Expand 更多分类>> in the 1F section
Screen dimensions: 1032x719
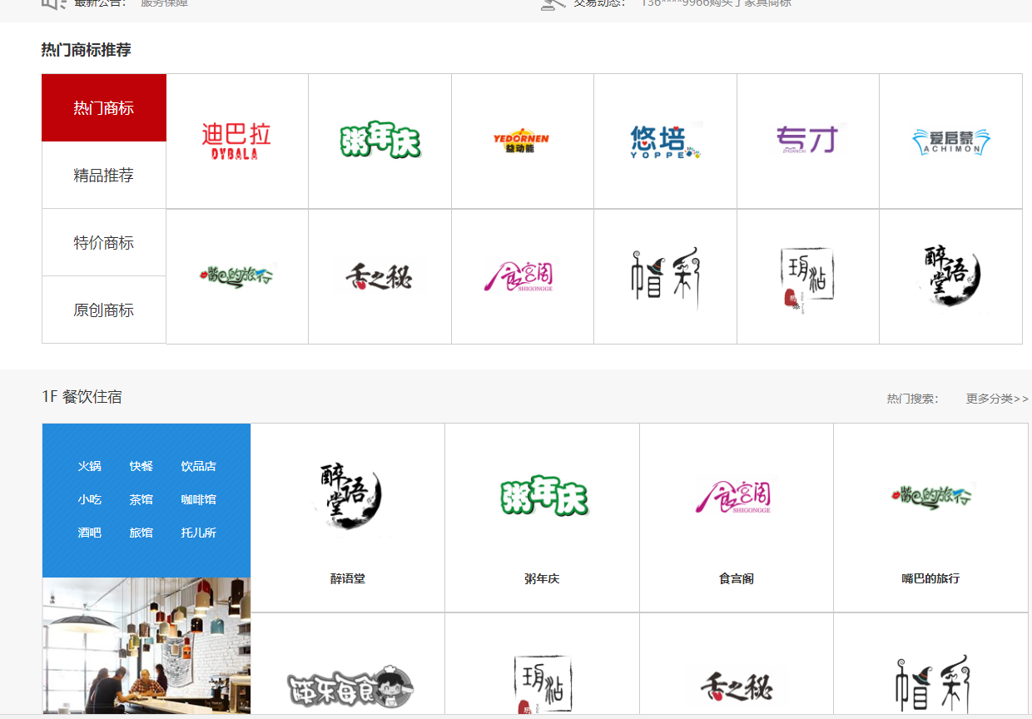(997, 399)
